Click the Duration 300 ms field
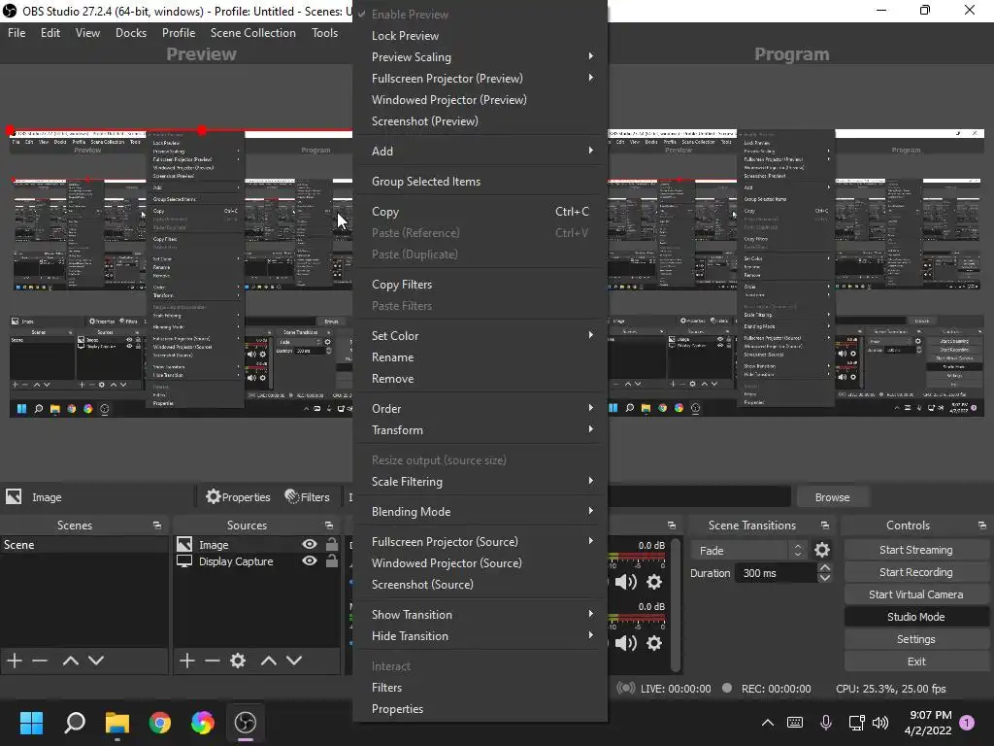Image resolution: width=994 pixels, height=746 pixels. 778,573
